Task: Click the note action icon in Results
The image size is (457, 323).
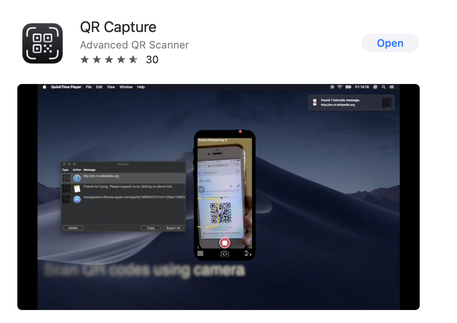Action: pos(77,189)
